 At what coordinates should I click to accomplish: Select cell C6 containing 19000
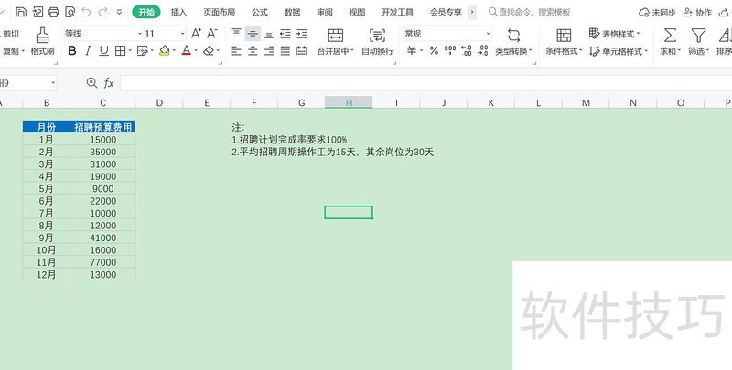[102, 176]
